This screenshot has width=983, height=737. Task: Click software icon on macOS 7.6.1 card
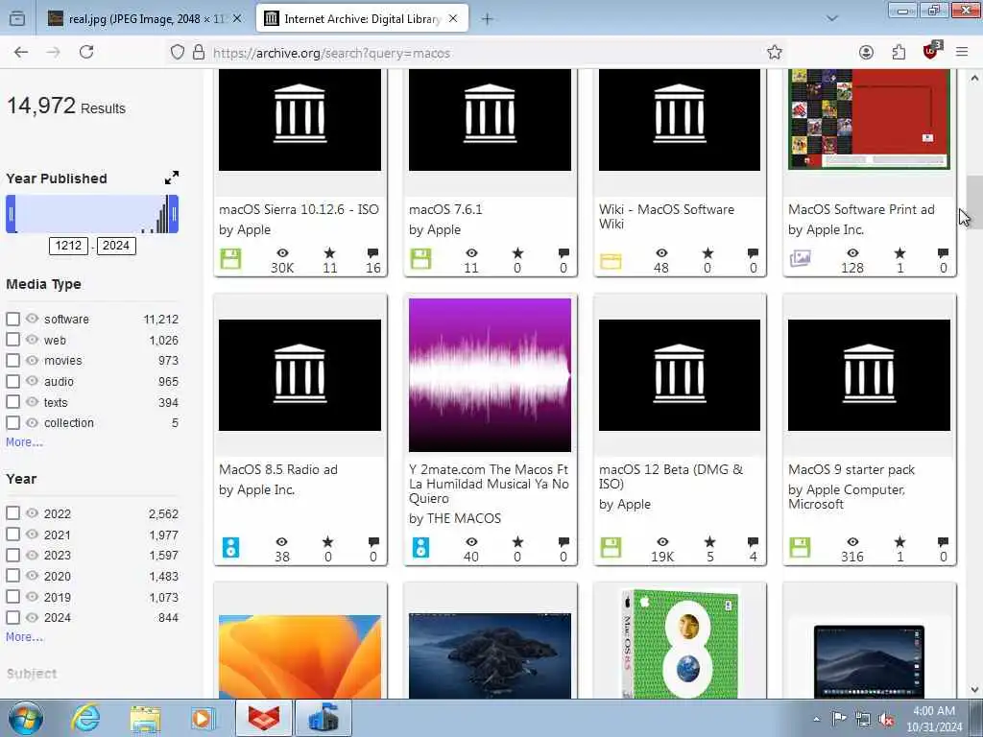point(420,259)
